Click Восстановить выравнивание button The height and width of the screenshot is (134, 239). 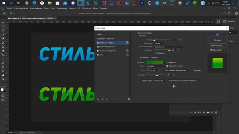tap(176, 70)
